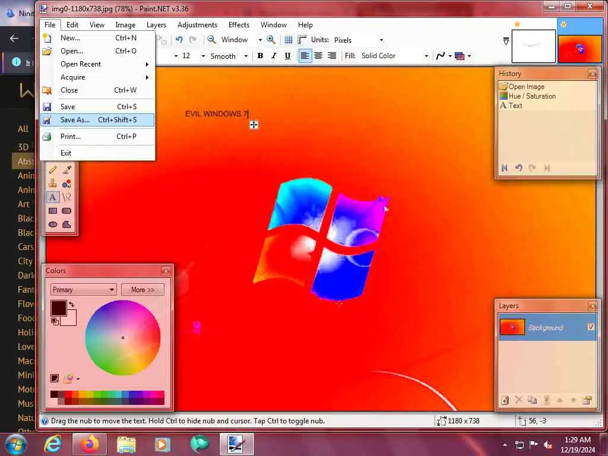Select the Rectangle shape tool
The width and height of the screenshot is (608, 456).
click(x=53, y=211)
